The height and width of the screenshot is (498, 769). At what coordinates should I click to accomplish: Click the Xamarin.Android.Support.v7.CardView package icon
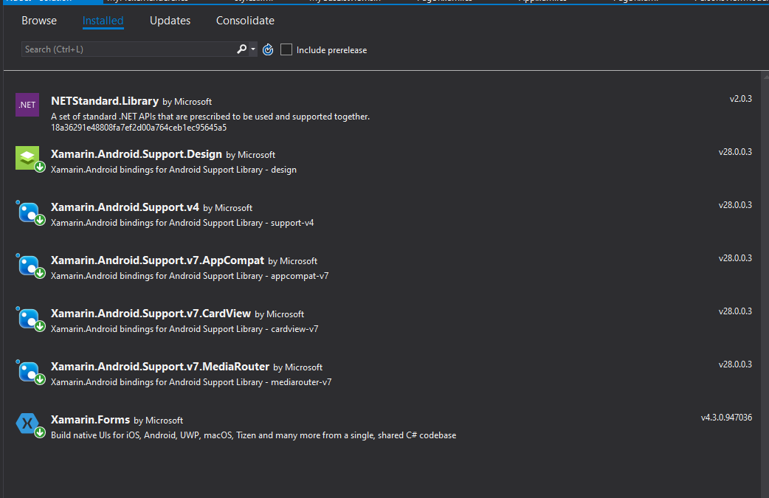click(30, 319)
